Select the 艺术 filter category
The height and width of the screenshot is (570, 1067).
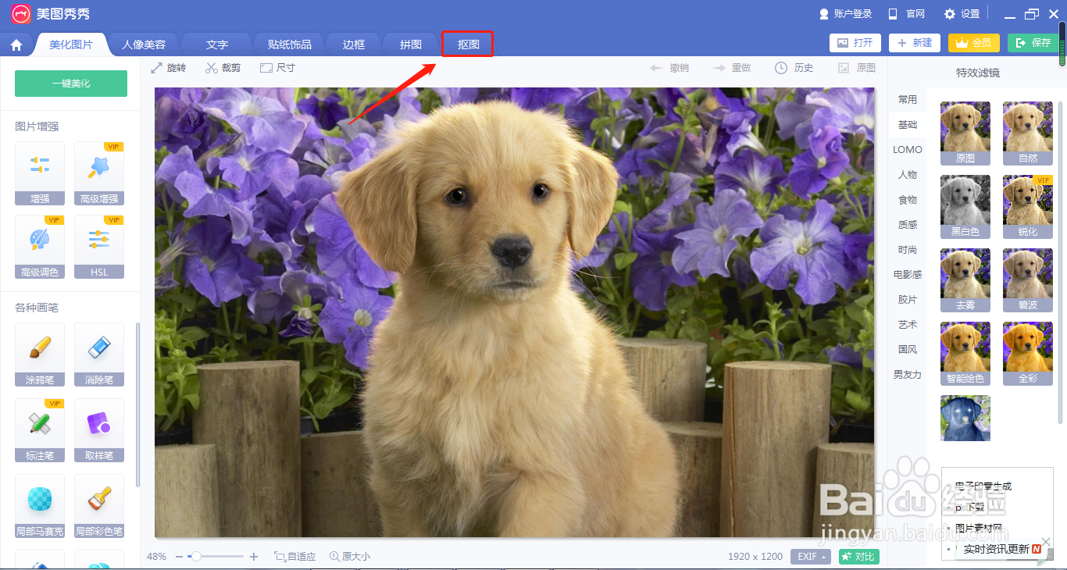pyautogui.click(x=908, y=325)
